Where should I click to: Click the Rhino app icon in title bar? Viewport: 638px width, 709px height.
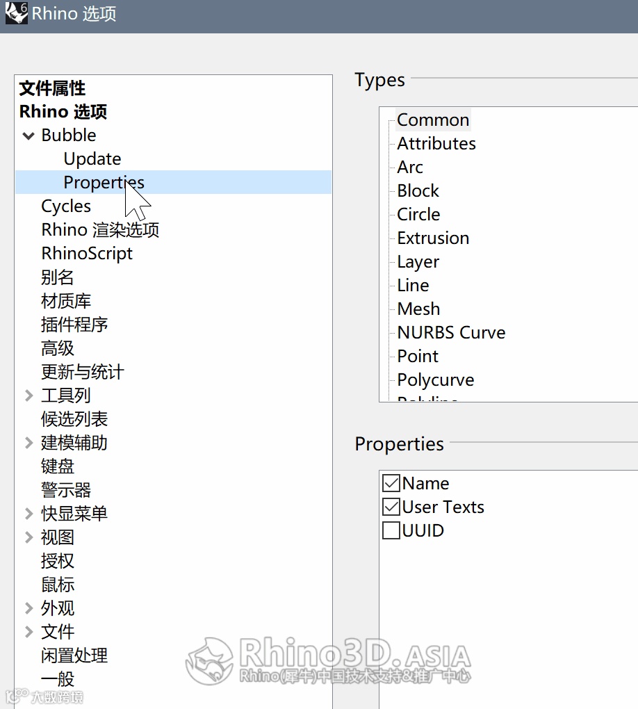pyautogui.click(x=16, y=13)
